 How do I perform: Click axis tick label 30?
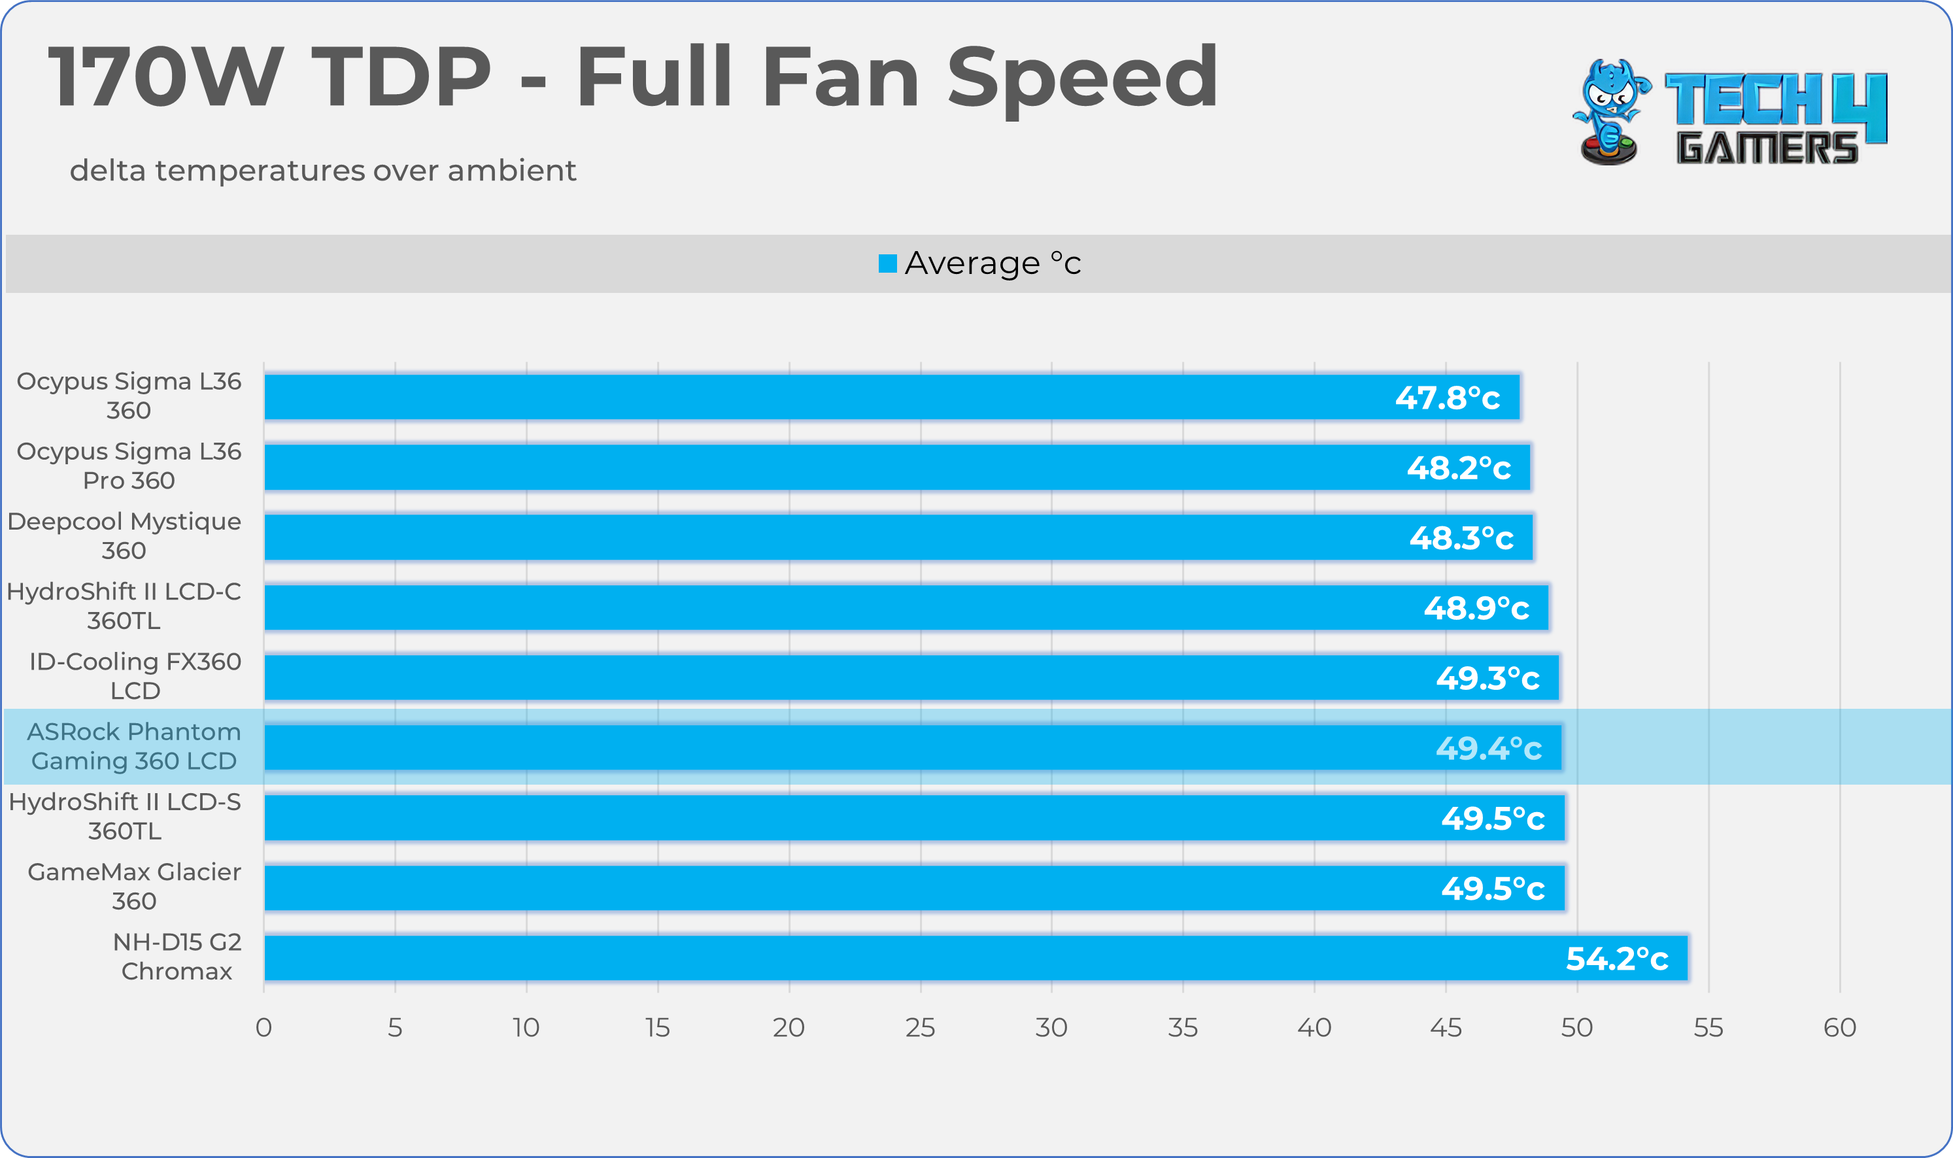pyautogui.click(x=1051, y=1027)
